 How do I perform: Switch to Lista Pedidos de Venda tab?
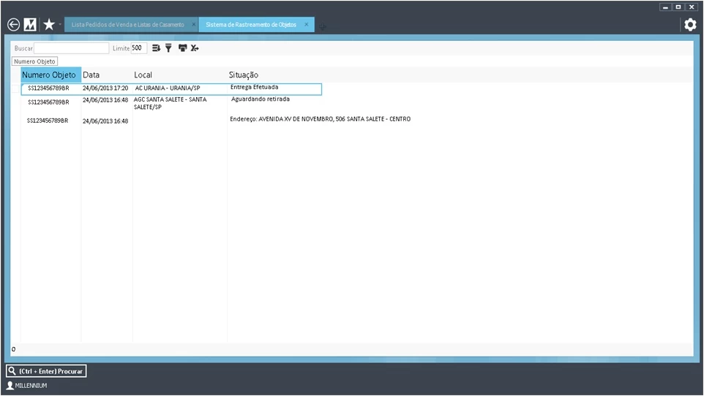(x=127, y=25)
